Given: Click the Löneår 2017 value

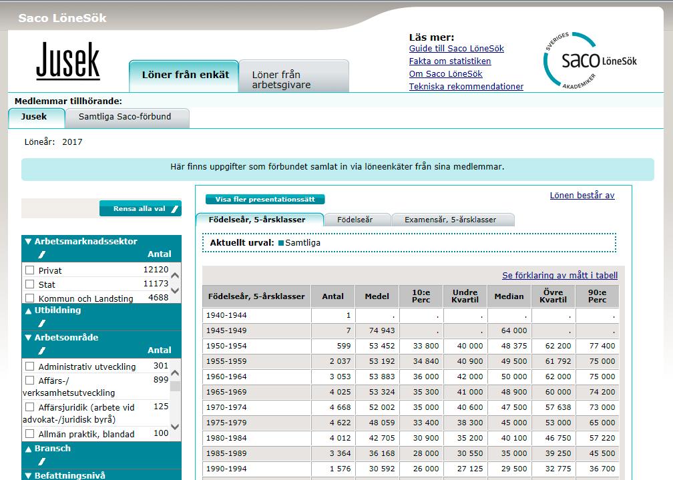Looking at the screenshot, I should coord(72,142).
